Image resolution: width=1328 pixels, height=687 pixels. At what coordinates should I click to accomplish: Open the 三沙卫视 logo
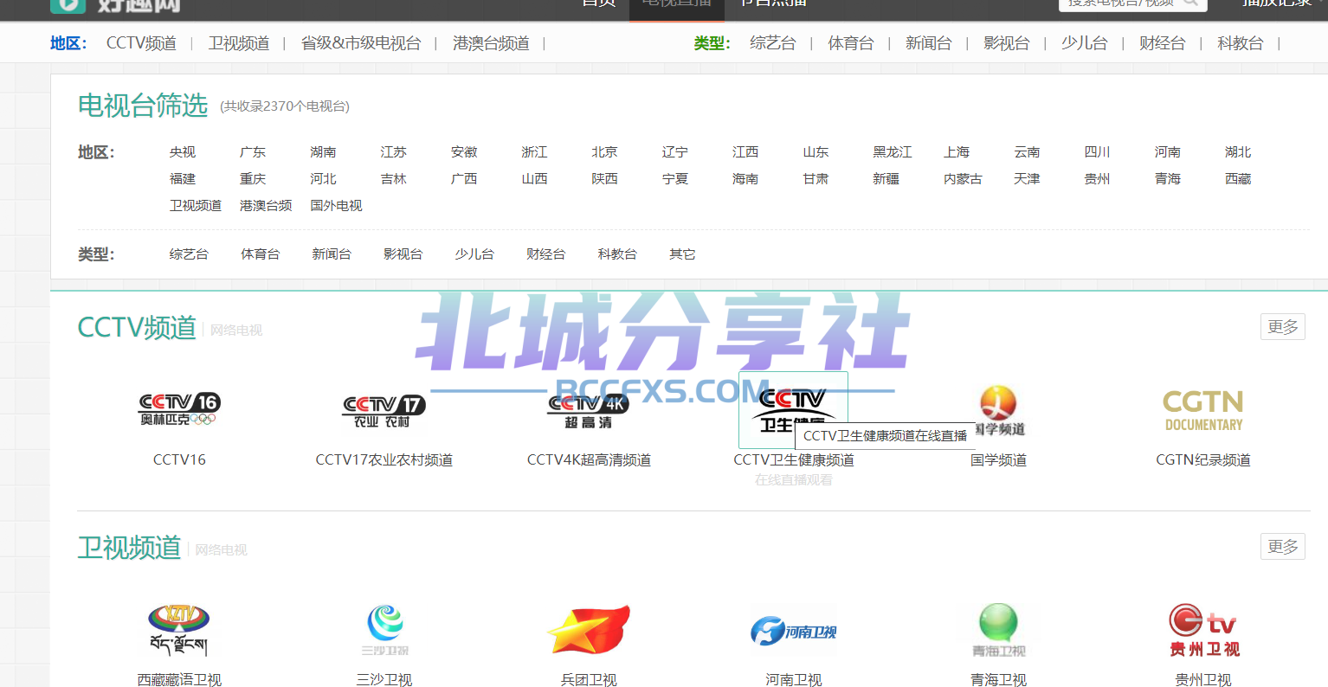coord(384,630)
